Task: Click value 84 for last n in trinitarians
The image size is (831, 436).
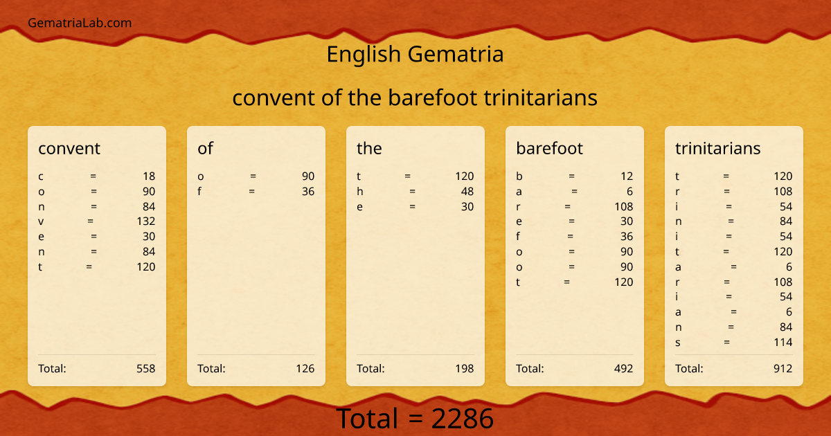Action: [786, 327]
